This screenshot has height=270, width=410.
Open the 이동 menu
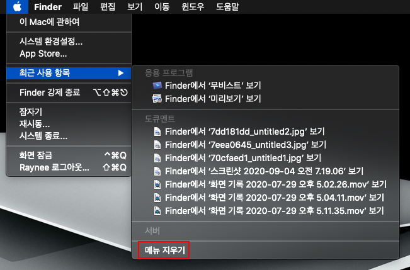coord(162,6)
